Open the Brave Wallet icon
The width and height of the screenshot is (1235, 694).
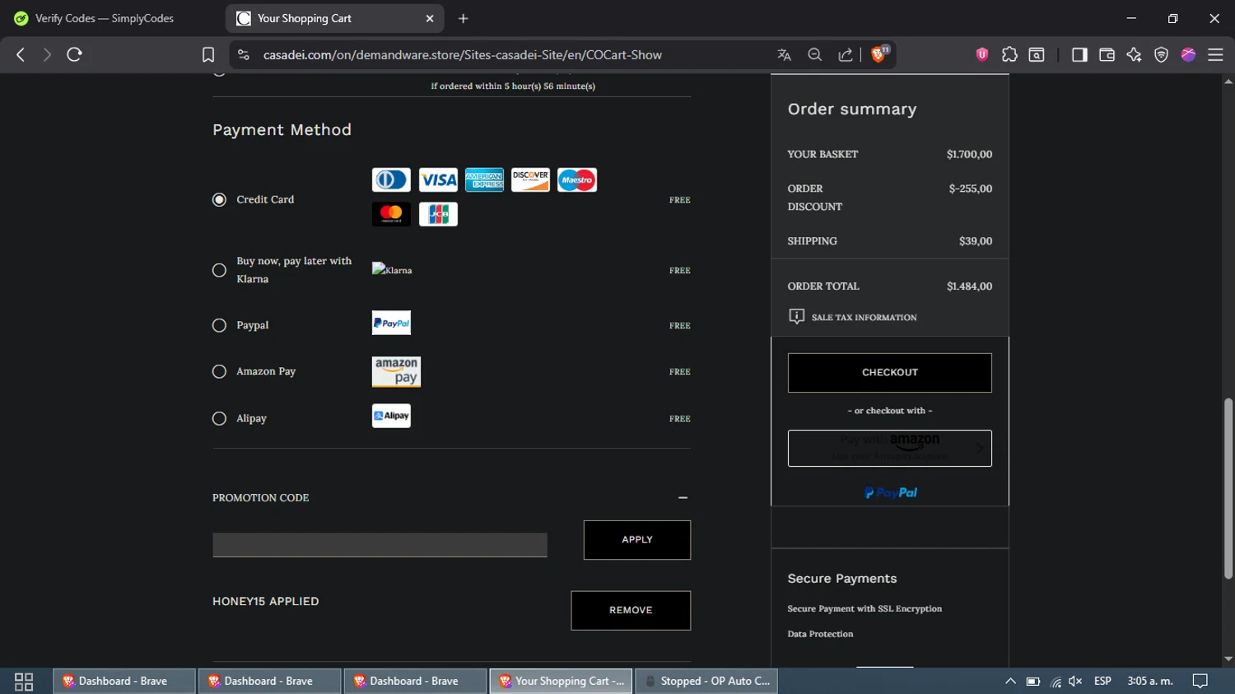click(1107, 54)
